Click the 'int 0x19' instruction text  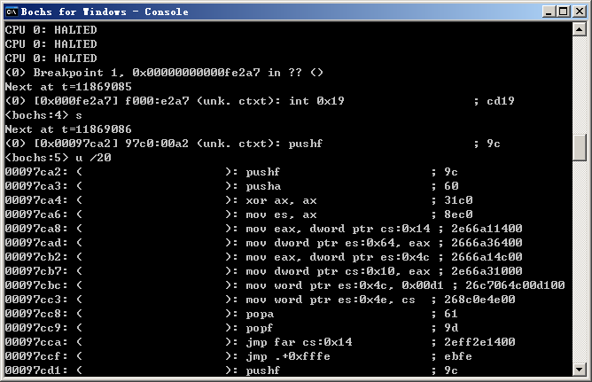coord(316,101)
